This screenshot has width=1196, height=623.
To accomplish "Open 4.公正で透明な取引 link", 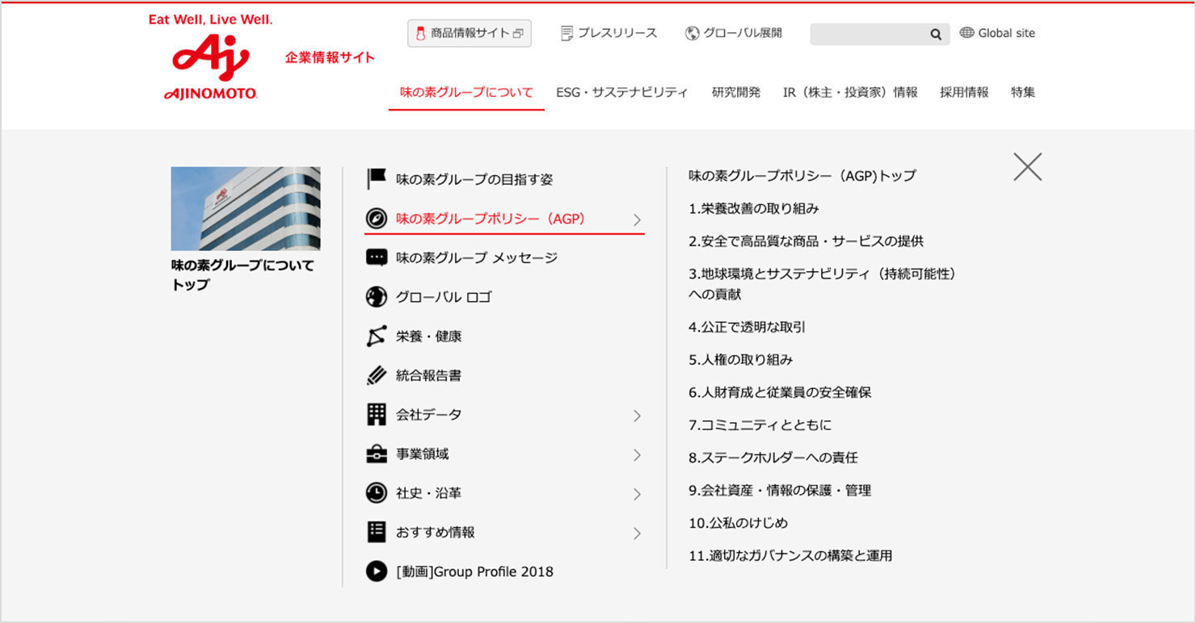I will click(x=747, y=327).
